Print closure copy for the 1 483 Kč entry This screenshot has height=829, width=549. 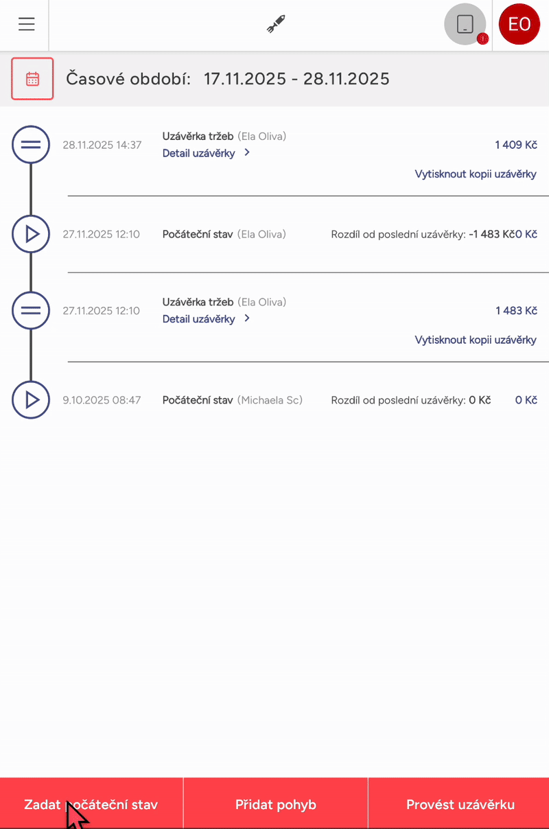[x=476, y=340]
